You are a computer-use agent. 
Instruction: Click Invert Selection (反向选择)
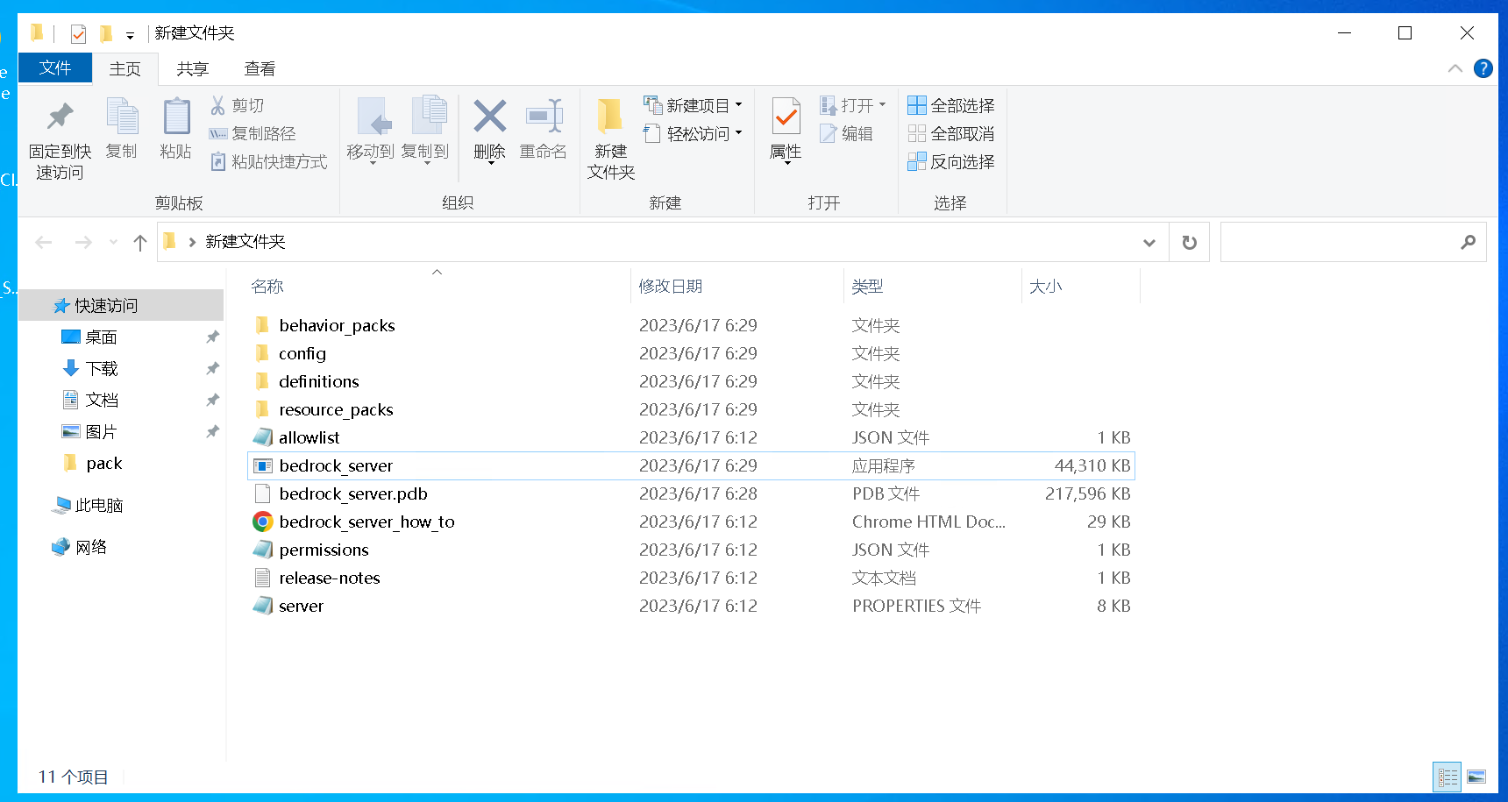(951, 162)
